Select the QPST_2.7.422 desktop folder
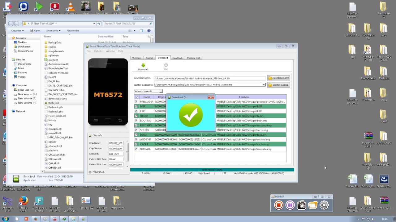The width and height of the screenshot is (396, 222). pyautogui.click(x=384, y=138)
